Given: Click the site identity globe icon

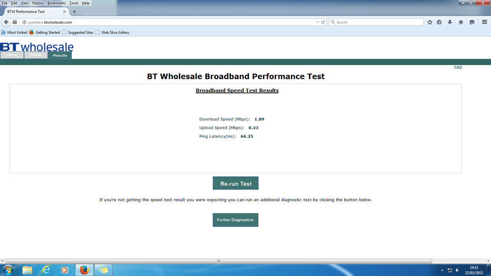Looking at the screenshot, I should (24, 22).
